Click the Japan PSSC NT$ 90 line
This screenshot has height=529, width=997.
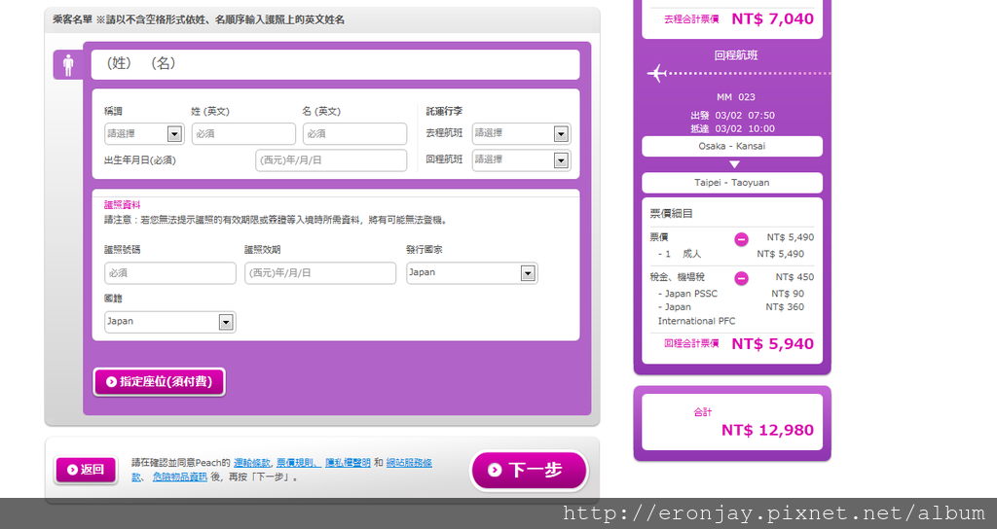(731, 294)
